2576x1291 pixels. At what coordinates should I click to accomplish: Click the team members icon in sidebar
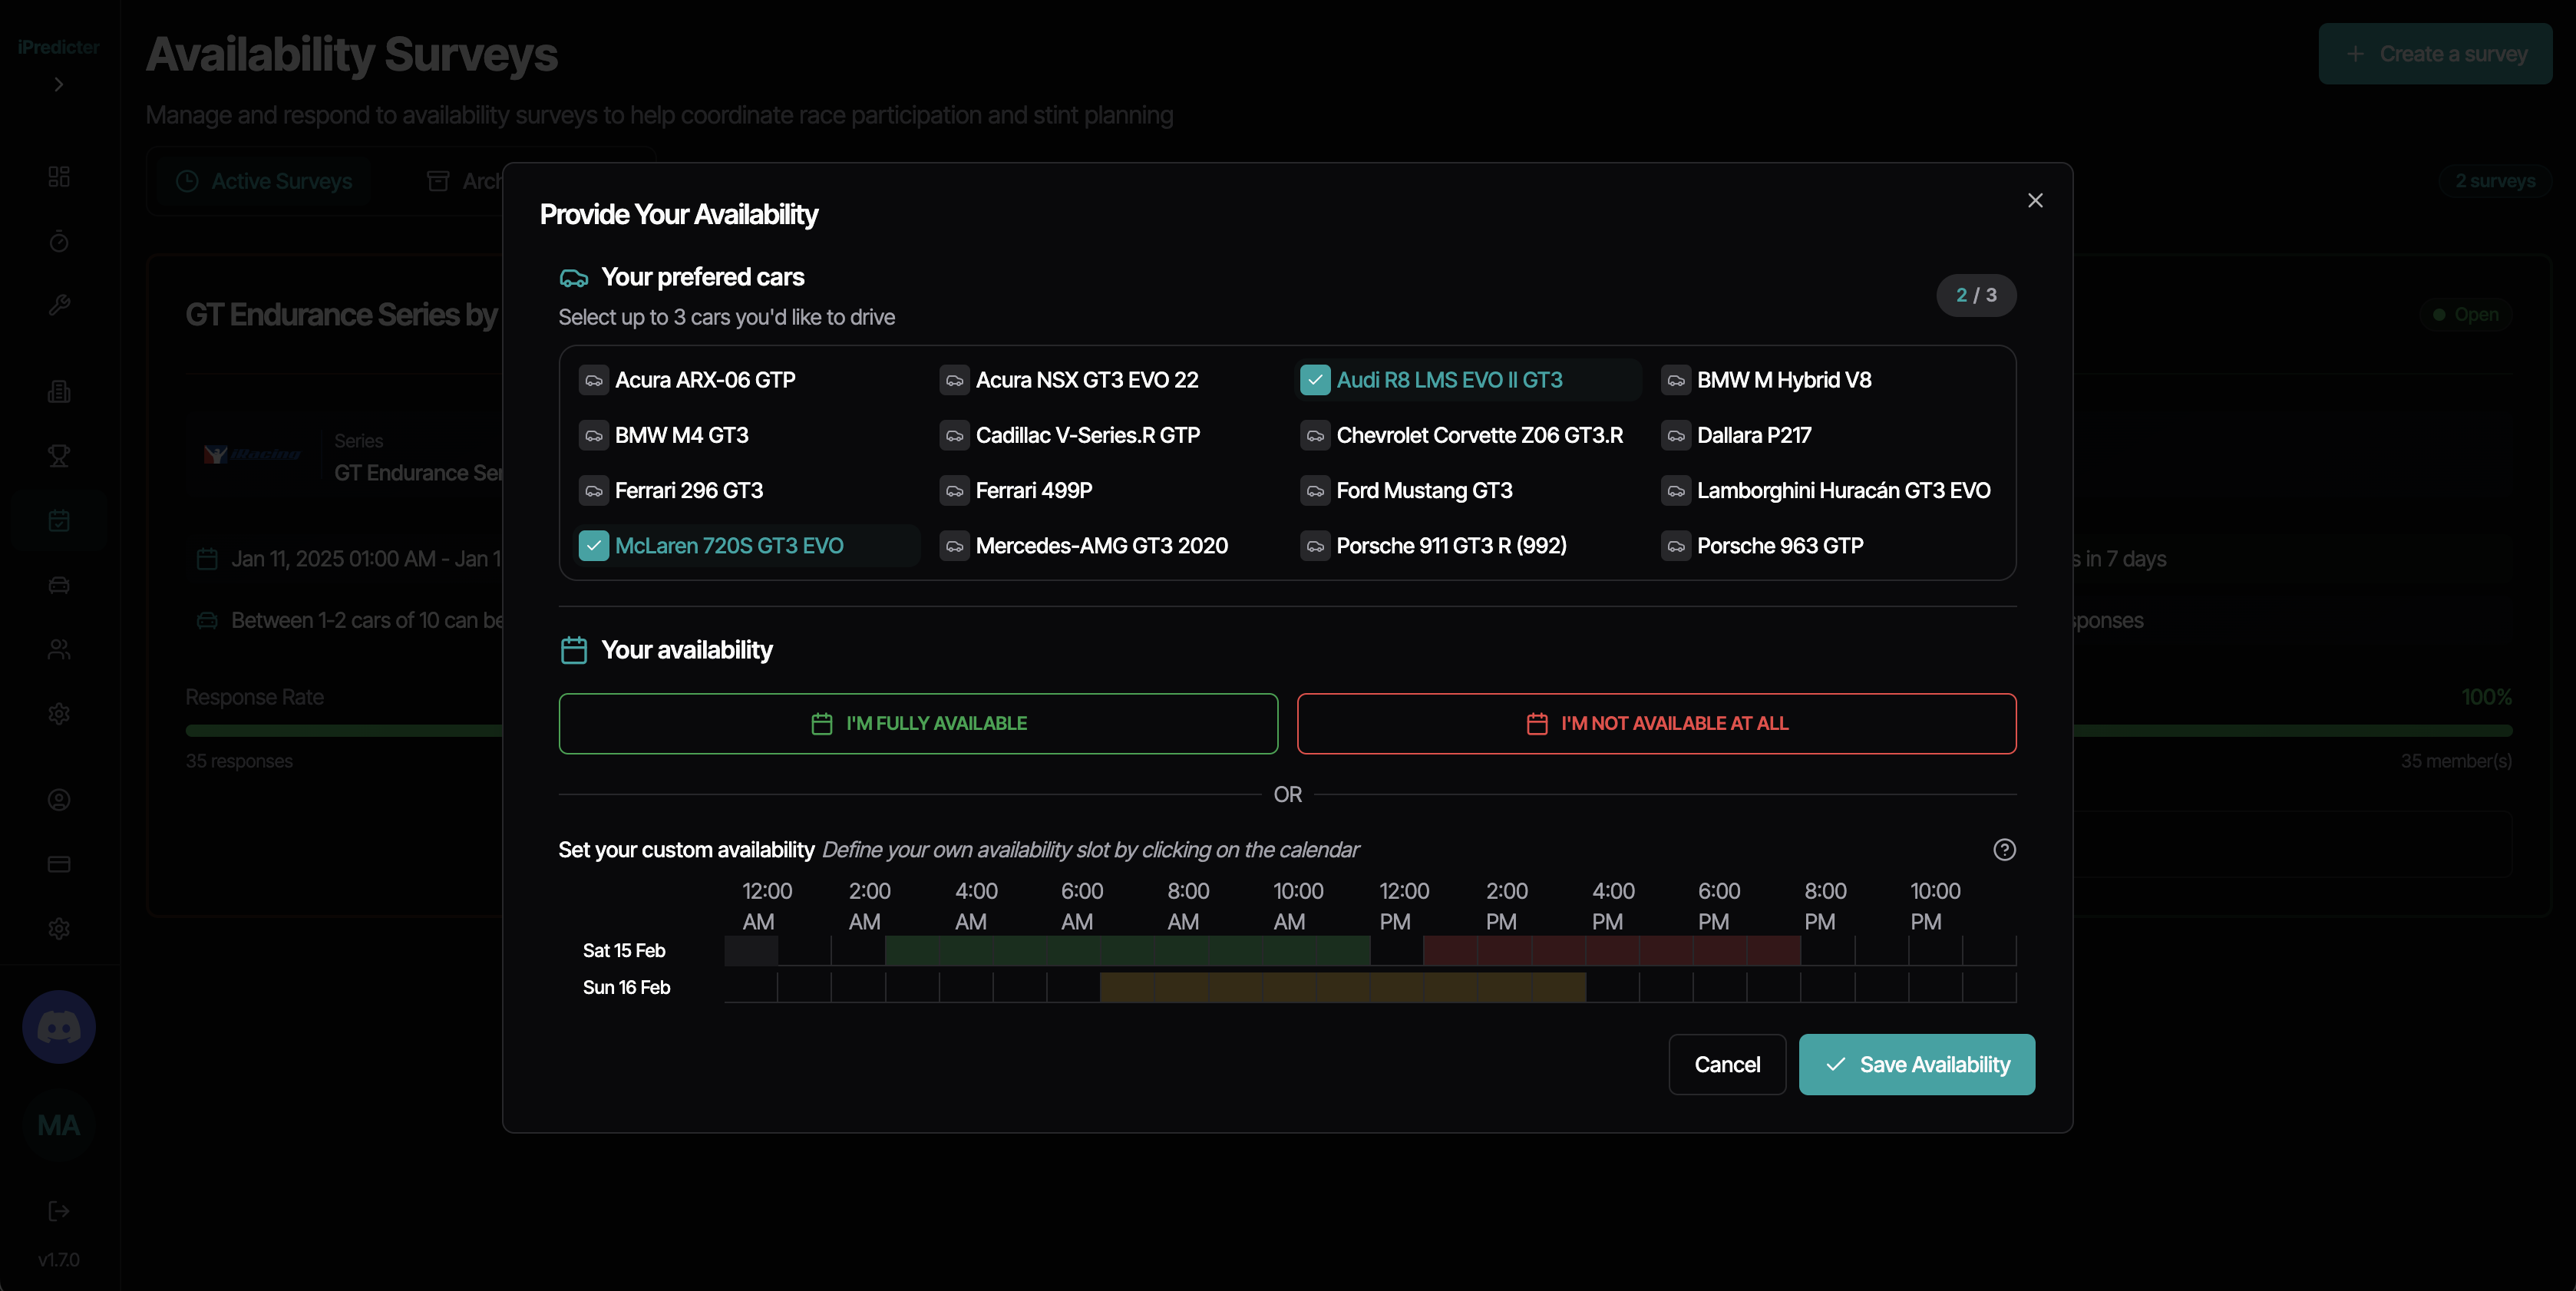[58, 649]
